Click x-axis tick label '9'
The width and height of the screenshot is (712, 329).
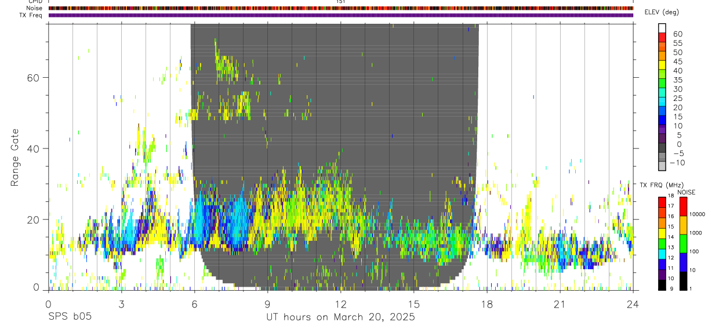(x=267, y=304)
